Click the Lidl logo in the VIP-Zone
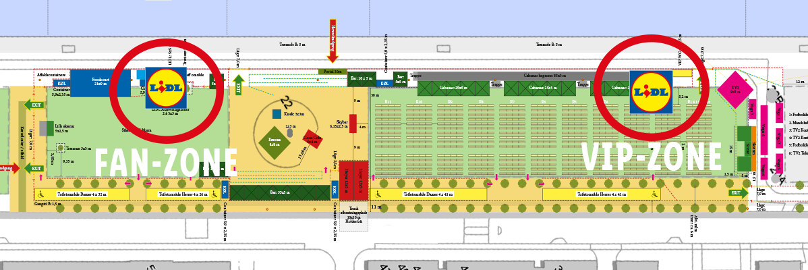 coord(651,91)
